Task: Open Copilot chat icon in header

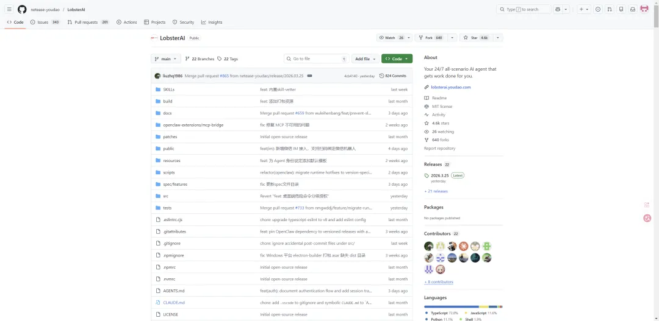Action: (x=558, y=9)
